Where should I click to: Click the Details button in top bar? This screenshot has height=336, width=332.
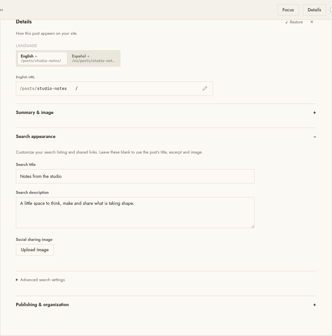pyautogui.click(x=314, y=10)
